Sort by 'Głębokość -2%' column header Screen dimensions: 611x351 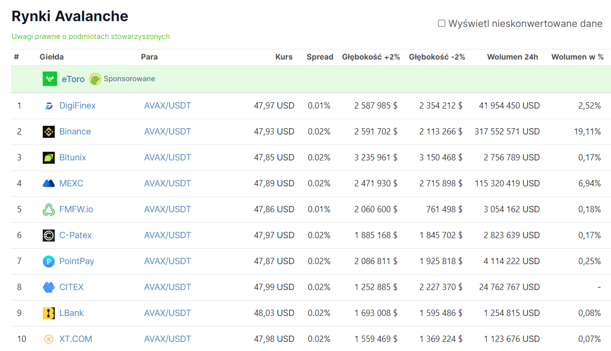(x=437, y=57)
